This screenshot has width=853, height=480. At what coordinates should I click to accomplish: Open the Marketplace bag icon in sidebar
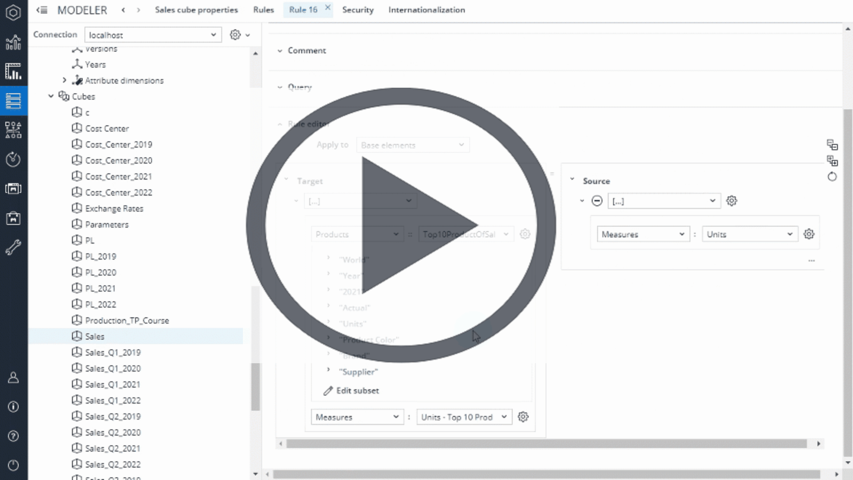(13, 217)
